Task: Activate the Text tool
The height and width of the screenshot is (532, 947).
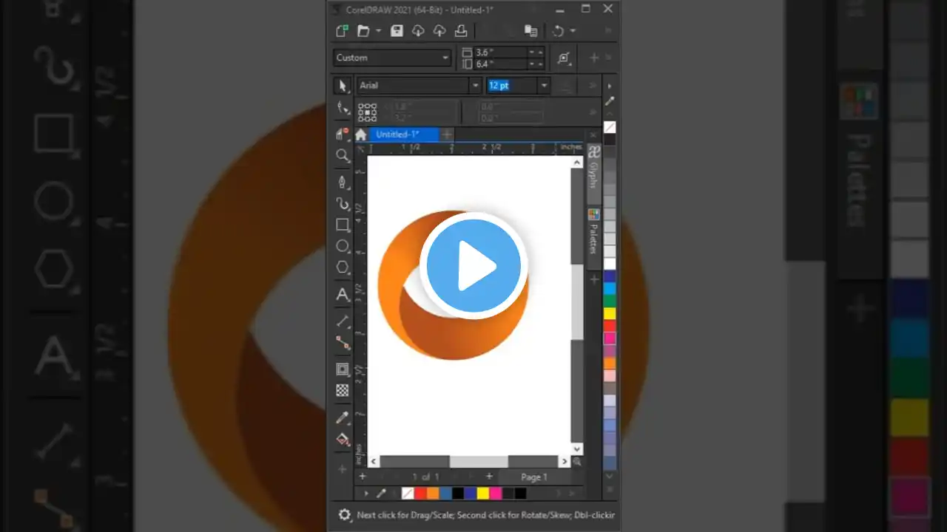Action: click(342, 295)
